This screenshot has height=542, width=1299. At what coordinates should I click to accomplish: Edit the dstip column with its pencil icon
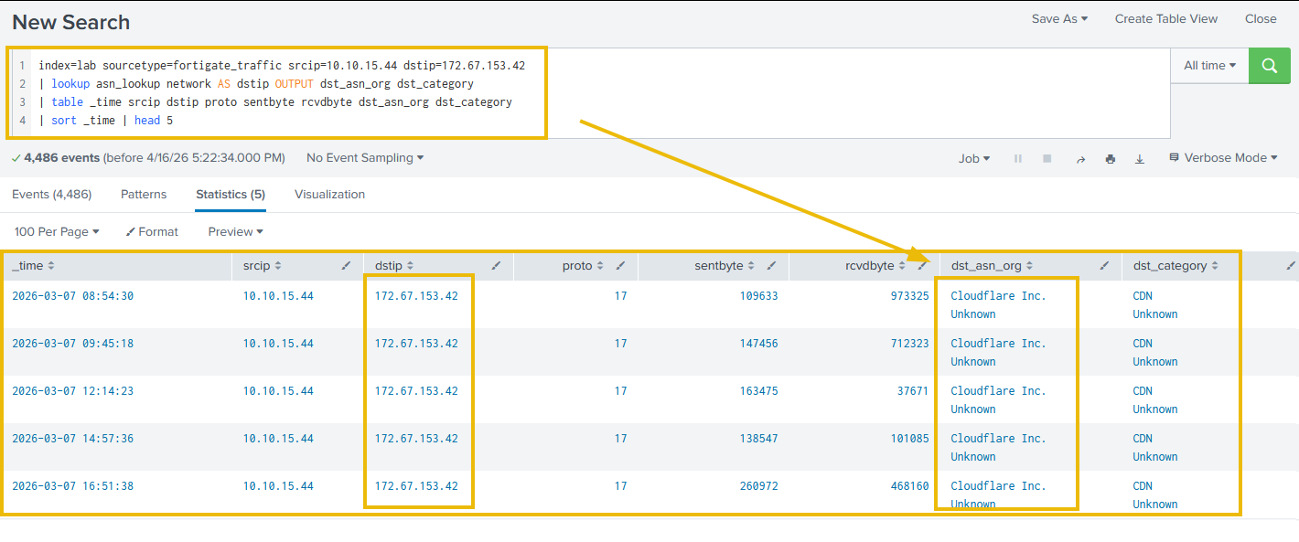coord(496,266)
